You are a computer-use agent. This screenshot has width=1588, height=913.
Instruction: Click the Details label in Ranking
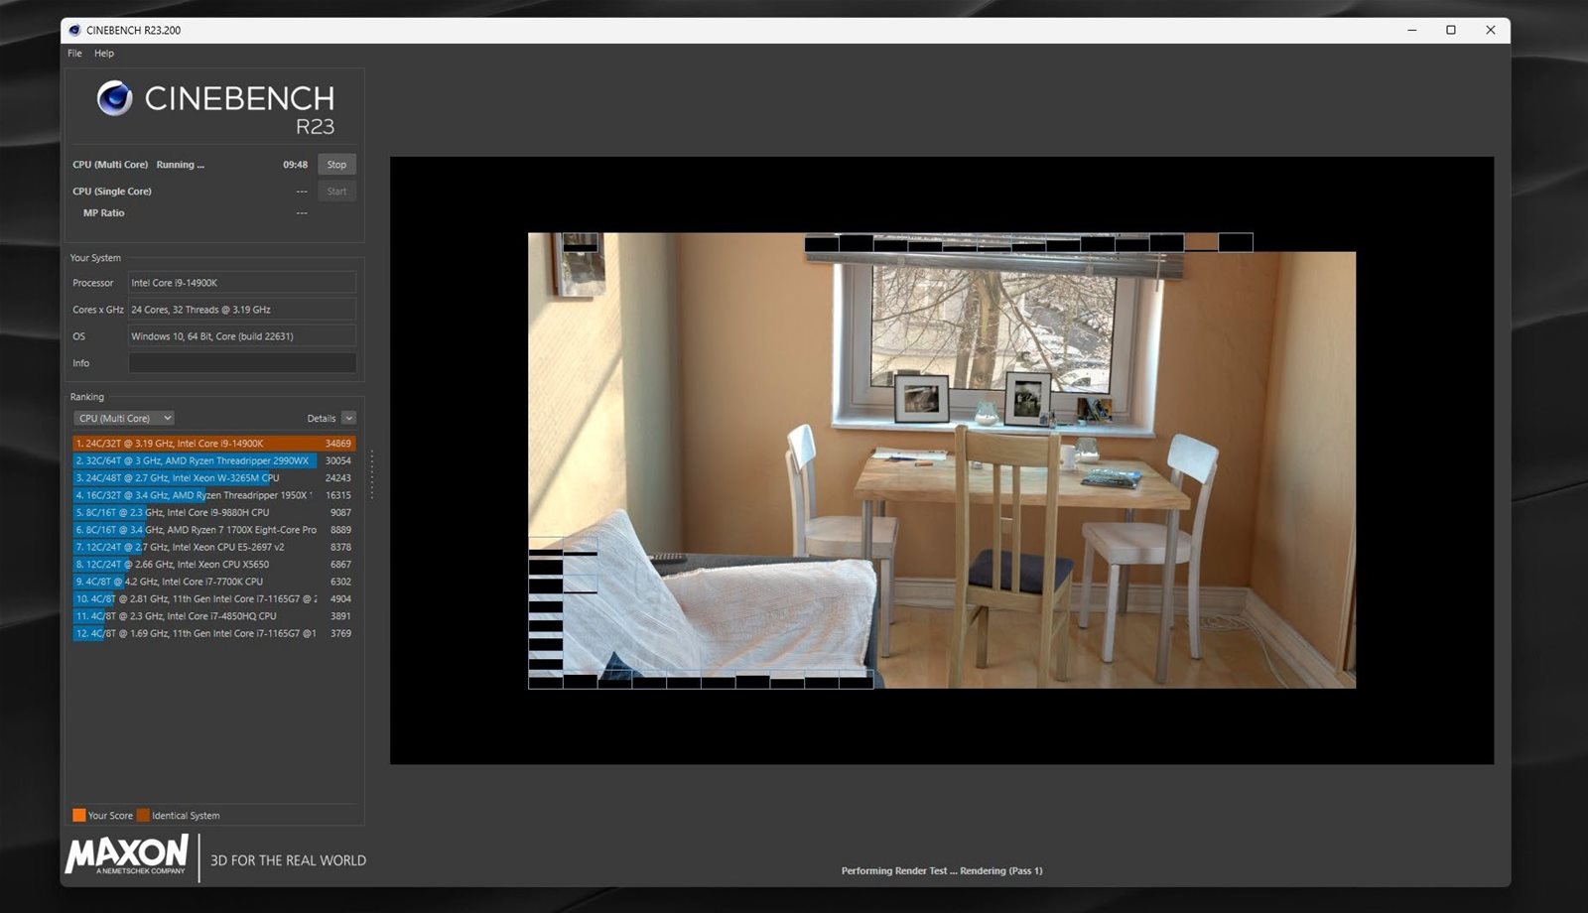[321, 418]
